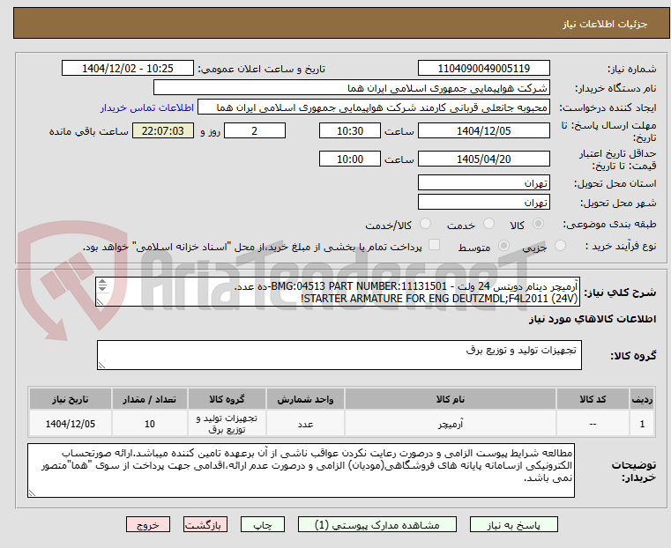Click the ردیف column header
Image resolution: width=671 pixels, height=548 pixels.
coord(642,399)
